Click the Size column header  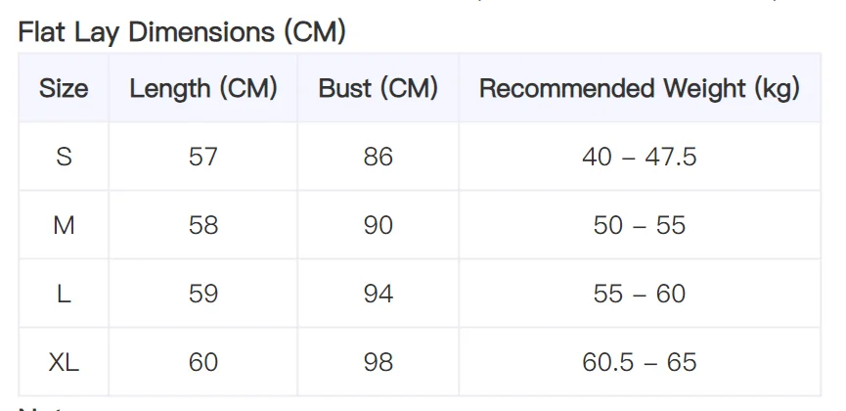pyautogui.click(x=64, y=88)
